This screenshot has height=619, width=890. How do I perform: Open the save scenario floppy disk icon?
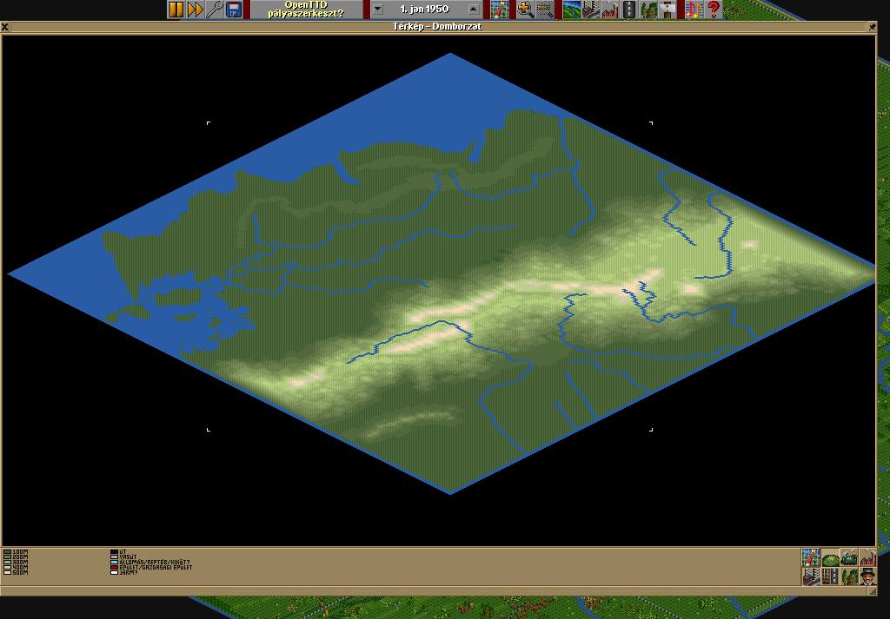(x=233, y=9)
